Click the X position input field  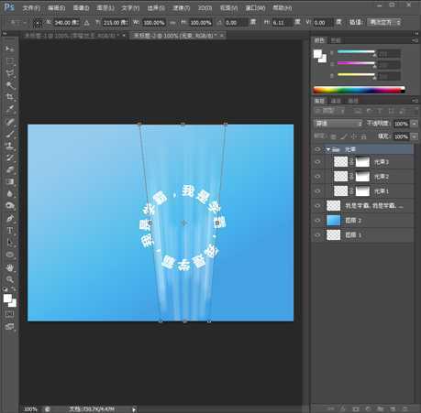pyautogui.click(x=66, y=23)
